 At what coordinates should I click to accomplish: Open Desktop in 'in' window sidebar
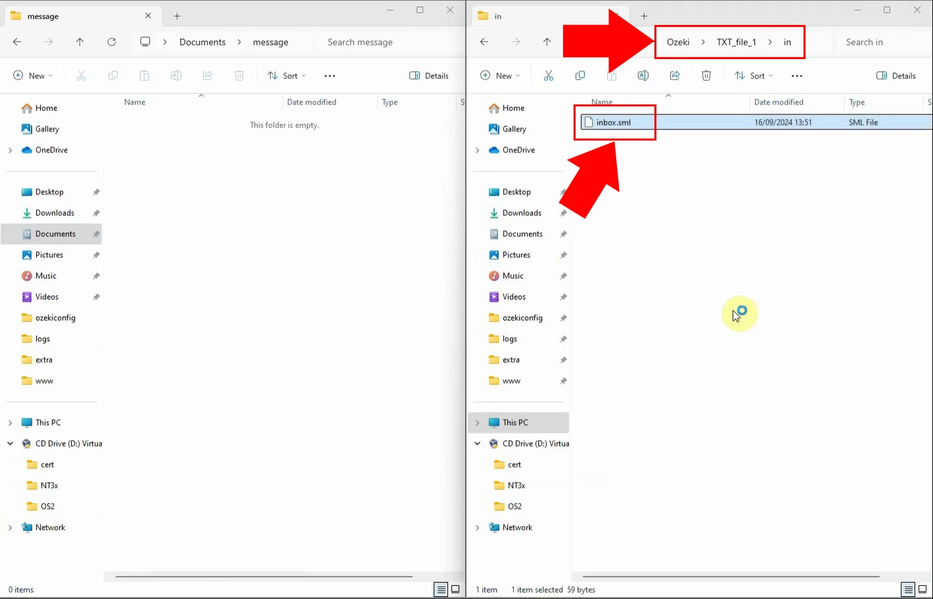(516, 192)
